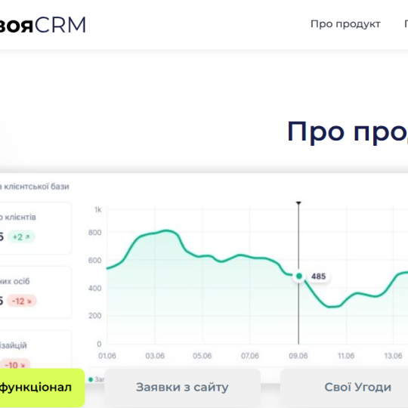
Task: Select the 03.06 date on the x-axis
Action: tap(155, 356)
